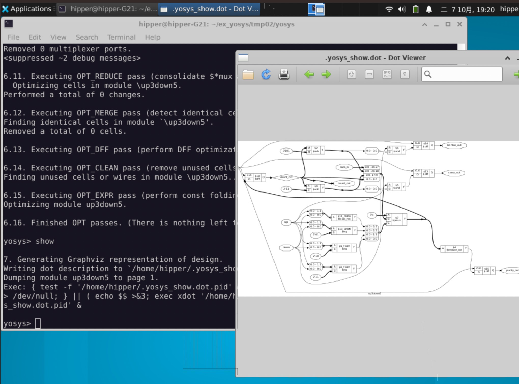Zoom in on the graph
This screenshot has width=519, height=384.
click(351, 75)
